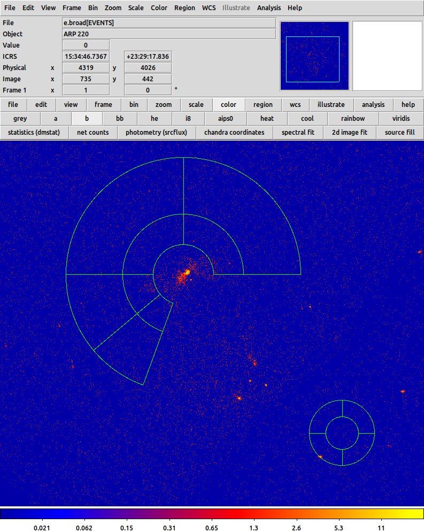Screen dimensions: 424x532
Task: Open the Bin menu
Action: (92, 7)
